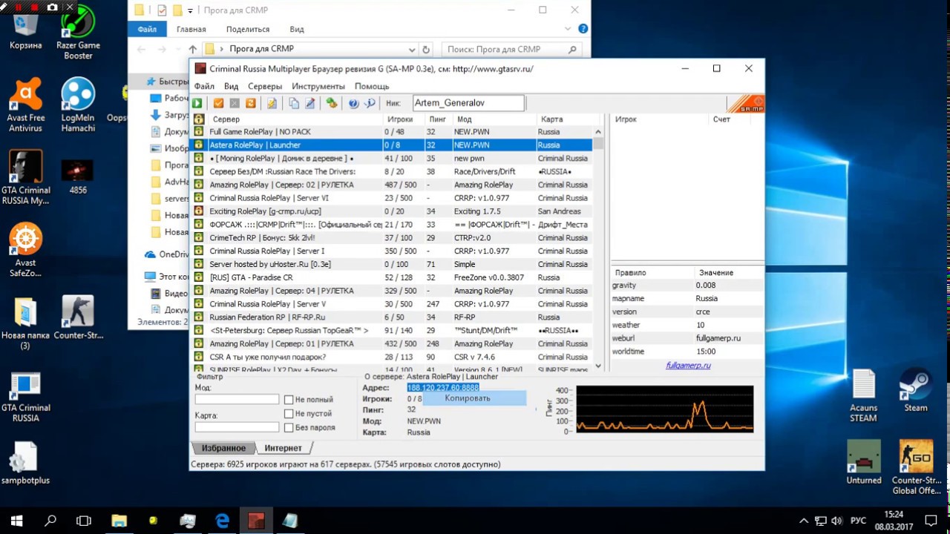Select the 4856 desktop icon
The image size is (950, 534).
tap(78, 177)
